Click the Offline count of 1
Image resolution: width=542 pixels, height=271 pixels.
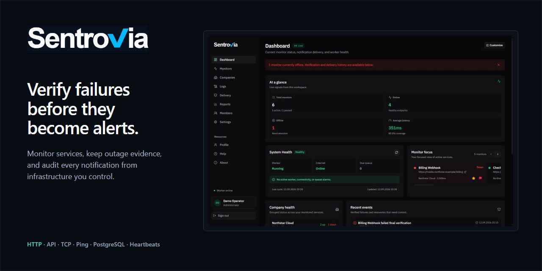(273, 128)
